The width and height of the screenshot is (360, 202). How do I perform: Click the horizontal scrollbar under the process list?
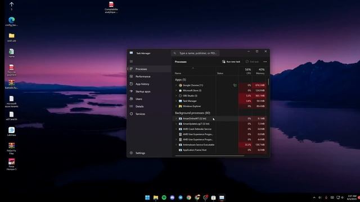(x=209, y=156)
